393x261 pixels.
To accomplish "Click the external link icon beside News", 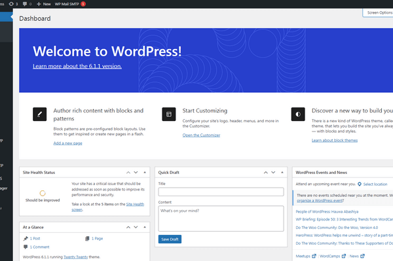I will click(x=362, y=256).
